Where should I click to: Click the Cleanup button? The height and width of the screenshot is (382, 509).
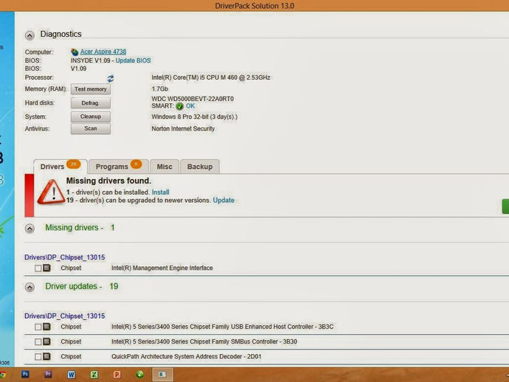(91, 117)
